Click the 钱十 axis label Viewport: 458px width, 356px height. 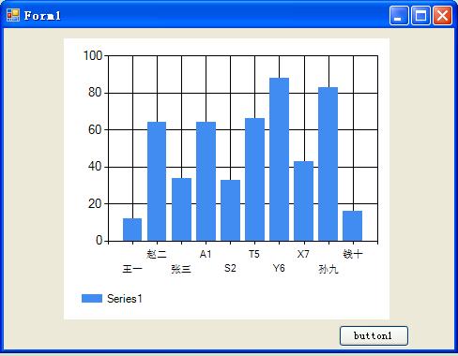pos(353,254)
